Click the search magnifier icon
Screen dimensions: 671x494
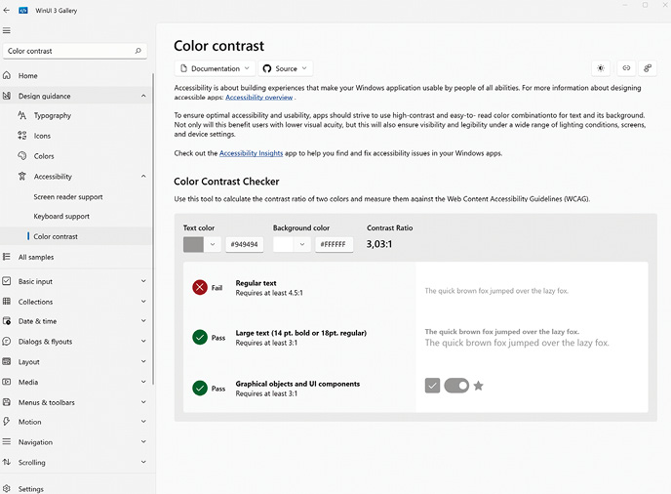[138, 51]
